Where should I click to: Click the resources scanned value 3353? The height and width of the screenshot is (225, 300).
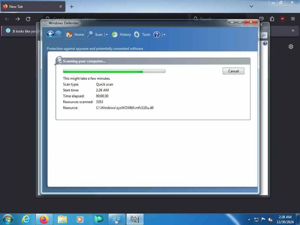100,102
